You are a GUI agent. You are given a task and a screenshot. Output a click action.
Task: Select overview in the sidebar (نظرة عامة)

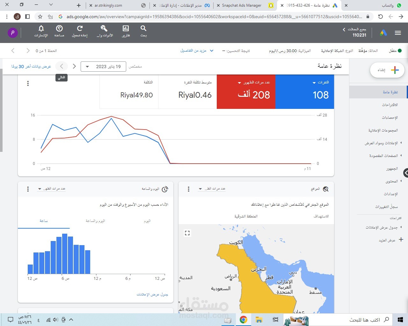click(x=378, y=92)
